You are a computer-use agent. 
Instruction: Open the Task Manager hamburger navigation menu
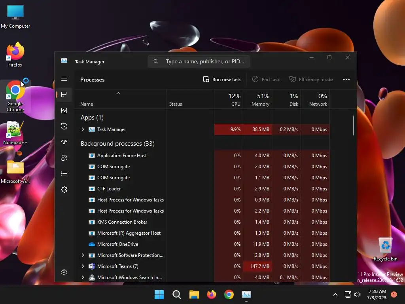[x=64, y=79]
